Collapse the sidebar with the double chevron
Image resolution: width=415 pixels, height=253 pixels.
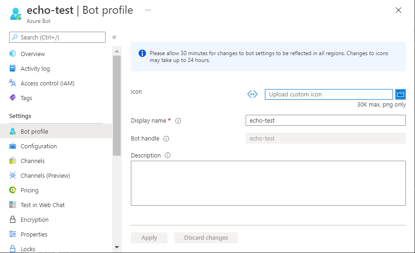click(114, 37)
